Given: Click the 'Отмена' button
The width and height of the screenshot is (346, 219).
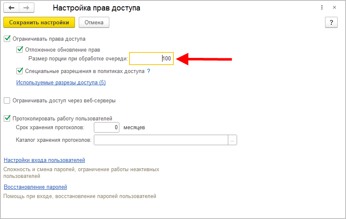Looking at the screenshot, I should [94, 22].
